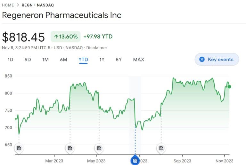246x165 pixels.
Task: Select the YTD time range
Action: click(83, 60)
